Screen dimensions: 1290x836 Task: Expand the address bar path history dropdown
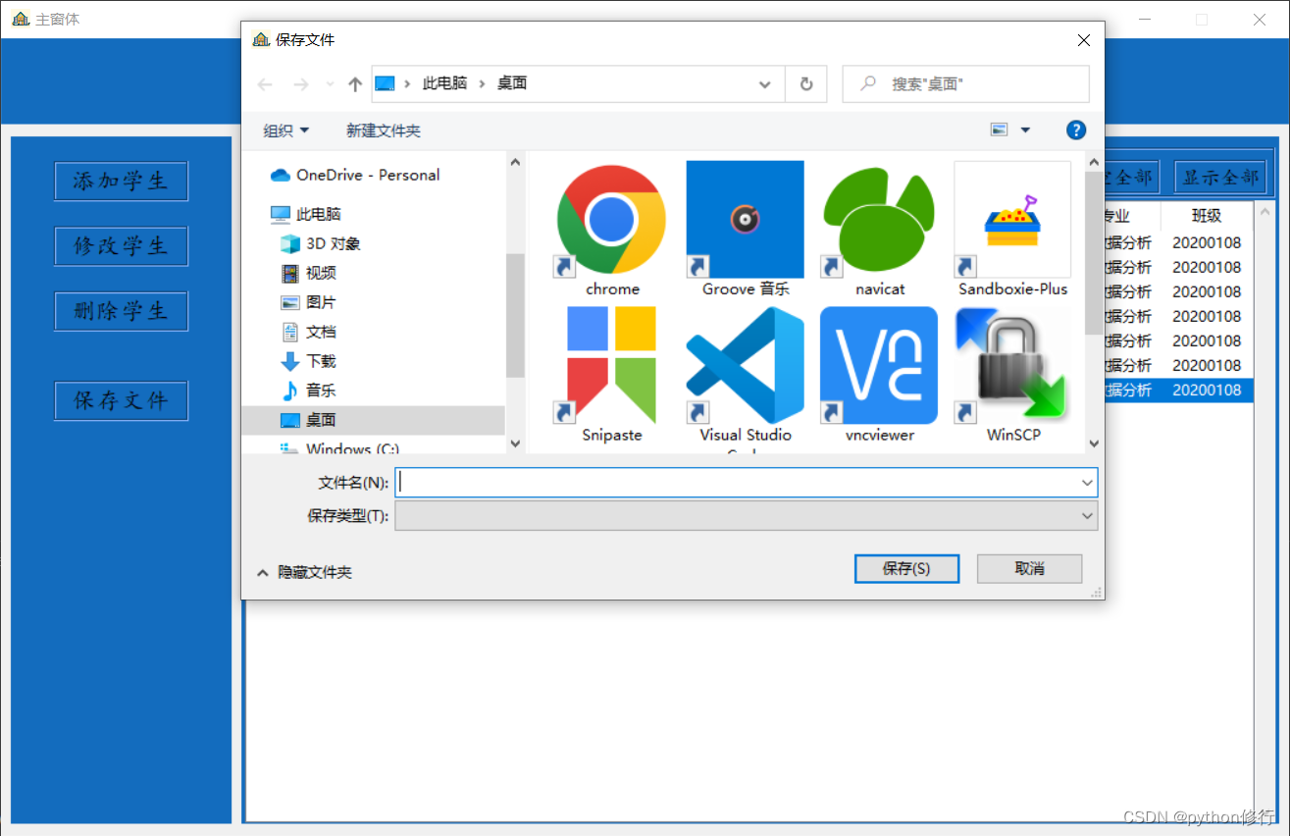tap(765, 84)
